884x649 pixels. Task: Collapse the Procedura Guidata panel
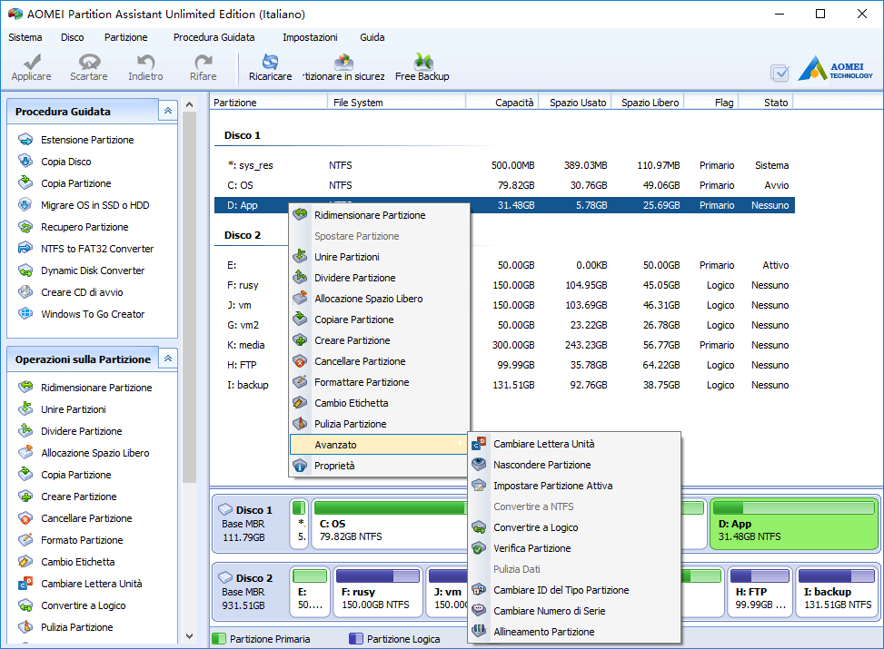click(168, 111)
